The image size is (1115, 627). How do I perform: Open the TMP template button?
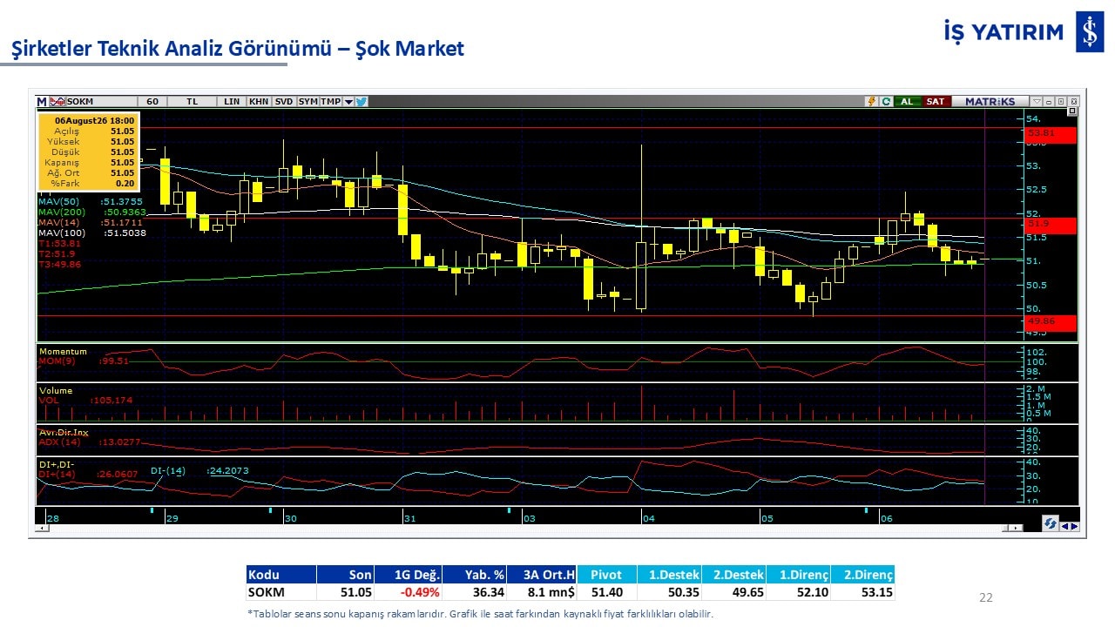tap(330, 101)
